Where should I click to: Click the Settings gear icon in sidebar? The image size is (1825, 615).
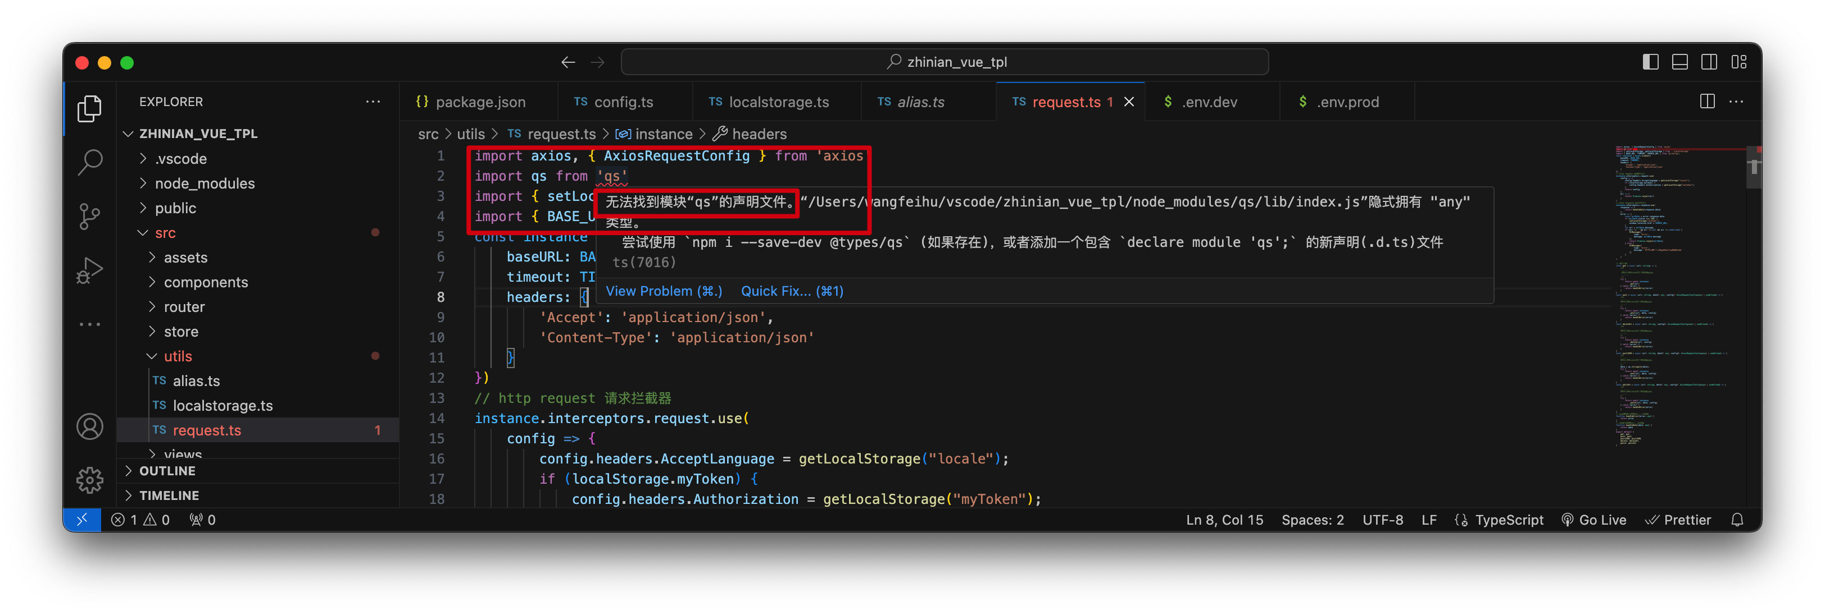[x=92, y=479]
